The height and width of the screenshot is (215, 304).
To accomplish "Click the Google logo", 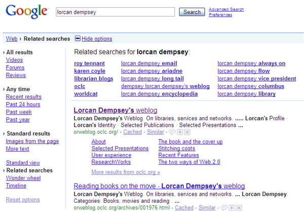I will click(x=27, y=12).
